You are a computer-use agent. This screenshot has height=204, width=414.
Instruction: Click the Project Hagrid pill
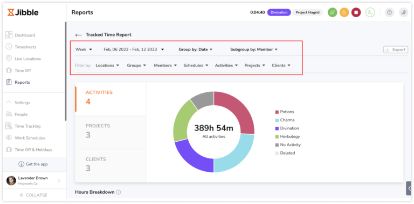307,12
